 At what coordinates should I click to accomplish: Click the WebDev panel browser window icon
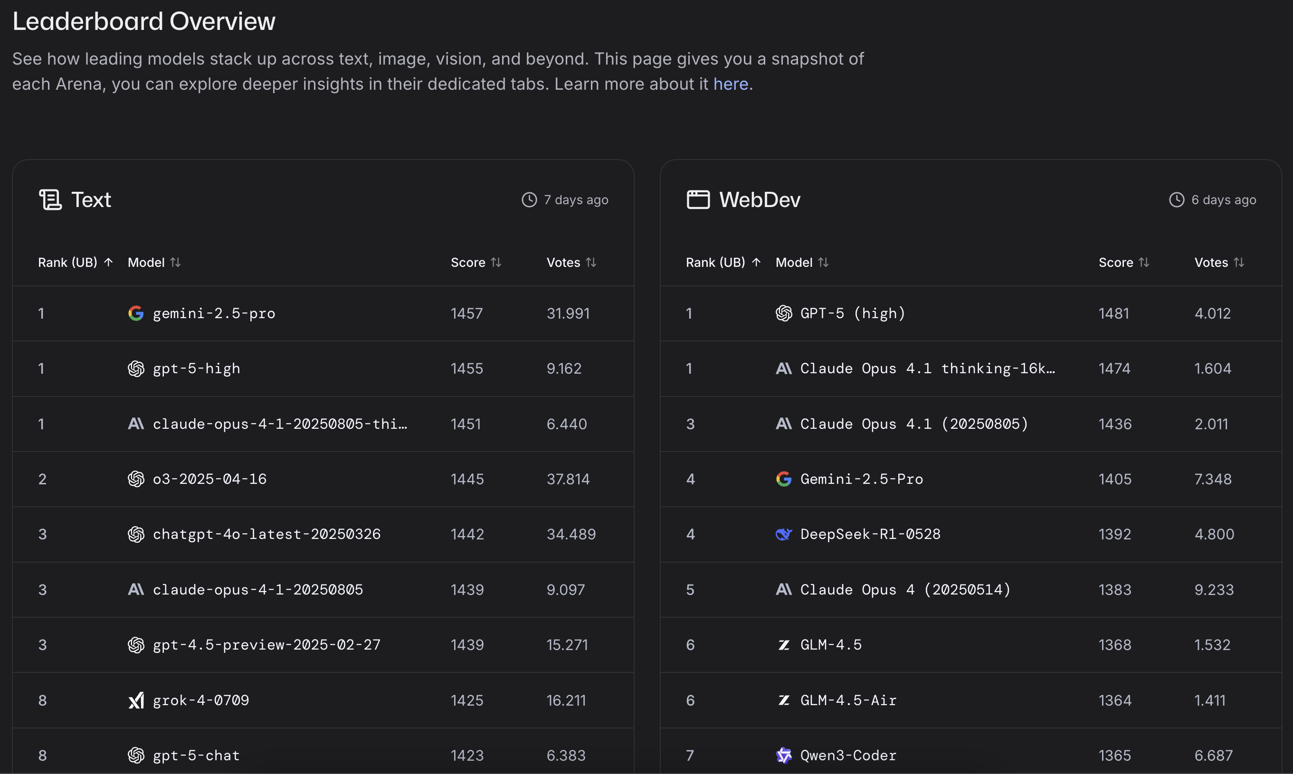tap(698, 199)
